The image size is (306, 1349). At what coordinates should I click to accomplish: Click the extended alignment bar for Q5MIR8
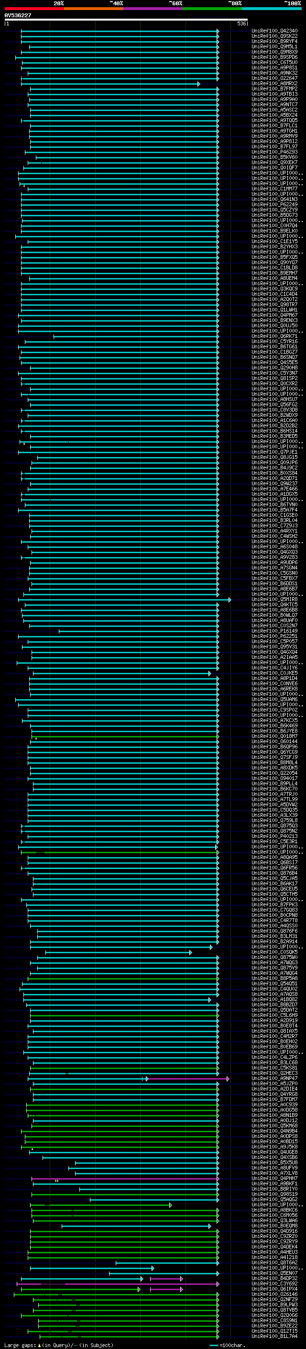[124, 600]
